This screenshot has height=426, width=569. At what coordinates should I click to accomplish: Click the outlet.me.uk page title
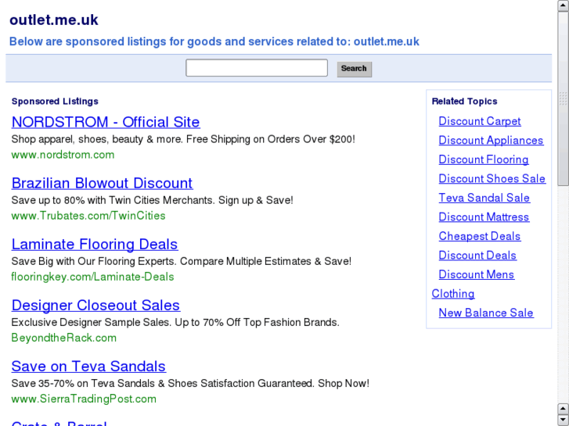tap(54, 20)
